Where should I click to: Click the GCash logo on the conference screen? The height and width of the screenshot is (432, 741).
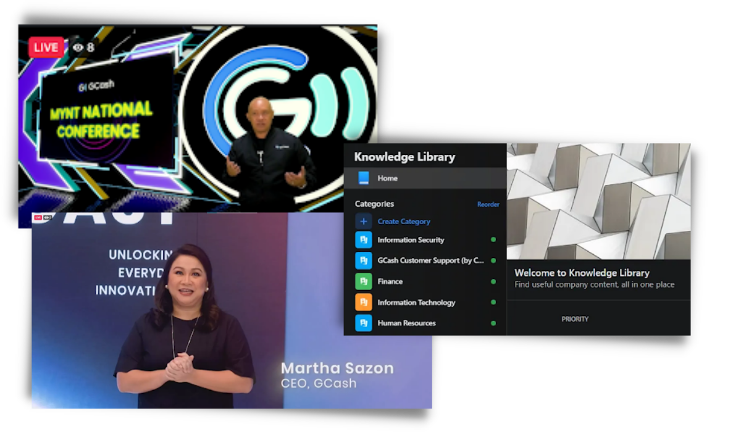96,86
